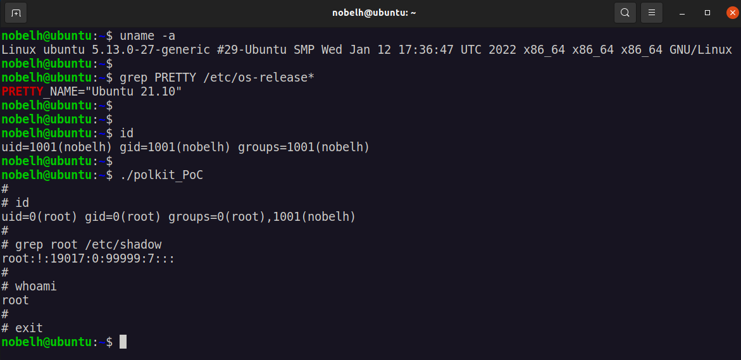Open the hamburger main menu
Screen dimensions: 741x360
(651, 13)
